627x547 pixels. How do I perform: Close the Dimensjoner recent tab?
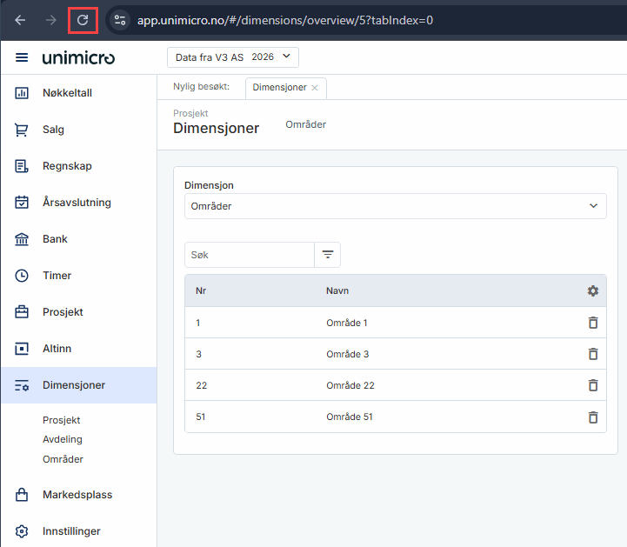tap(315, 88)
